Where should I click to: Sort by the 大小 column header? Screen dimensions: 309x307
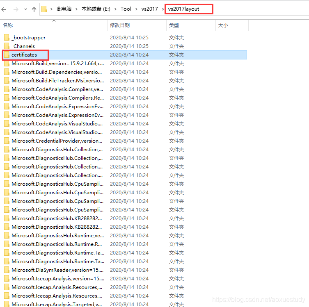[223, 25]
